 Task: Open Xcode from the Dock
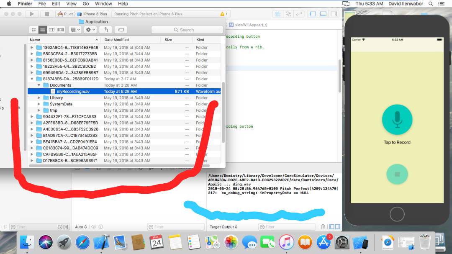[x=101, y=242]
